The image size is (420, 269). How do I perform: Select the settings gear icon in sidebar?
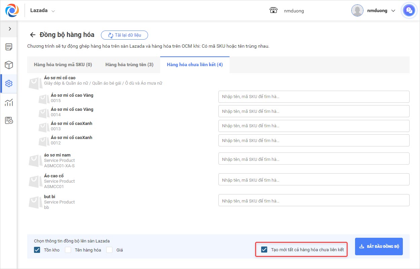tap(9, 84)
